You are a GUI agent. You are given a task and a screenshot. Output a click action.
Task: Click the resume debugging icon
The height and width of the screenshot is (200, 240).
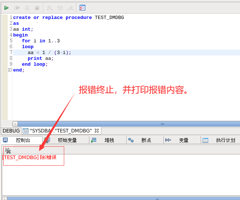point(17,8)
